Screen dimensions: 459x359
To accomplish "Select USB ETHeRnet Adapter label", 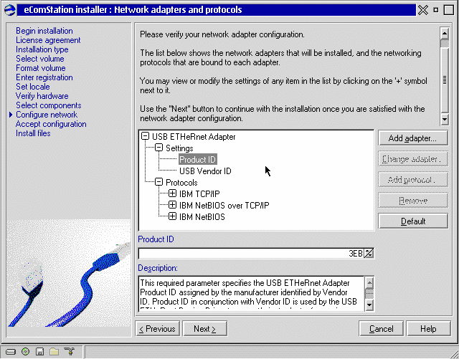I will point(194,137).
